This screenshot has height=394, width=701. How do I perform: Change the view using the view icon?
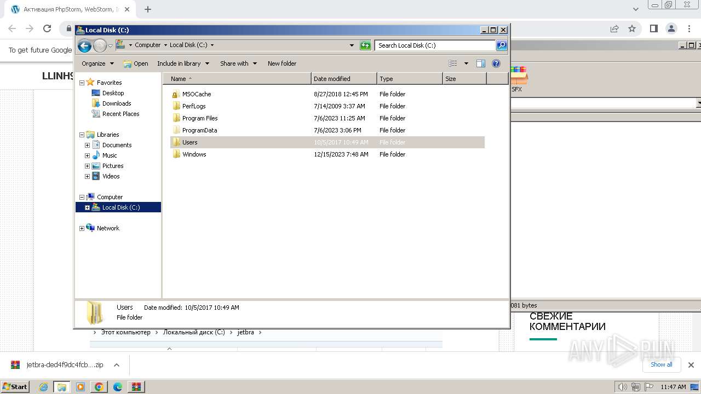pos(452,63)
